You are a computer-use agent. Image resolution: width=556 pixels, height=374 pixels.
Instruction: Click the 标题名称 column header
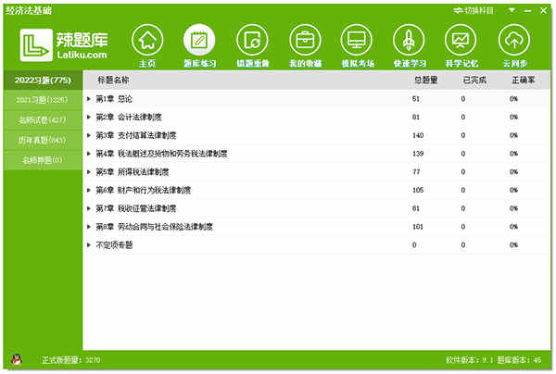coord(113,80)
